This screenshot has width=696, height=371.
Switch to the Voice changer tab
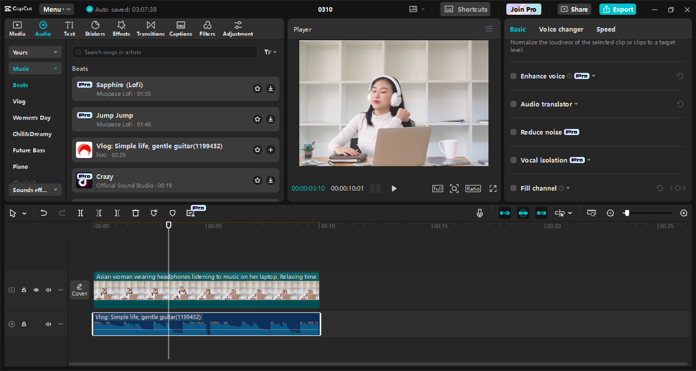pyautogui.click(x=561, y=30)
